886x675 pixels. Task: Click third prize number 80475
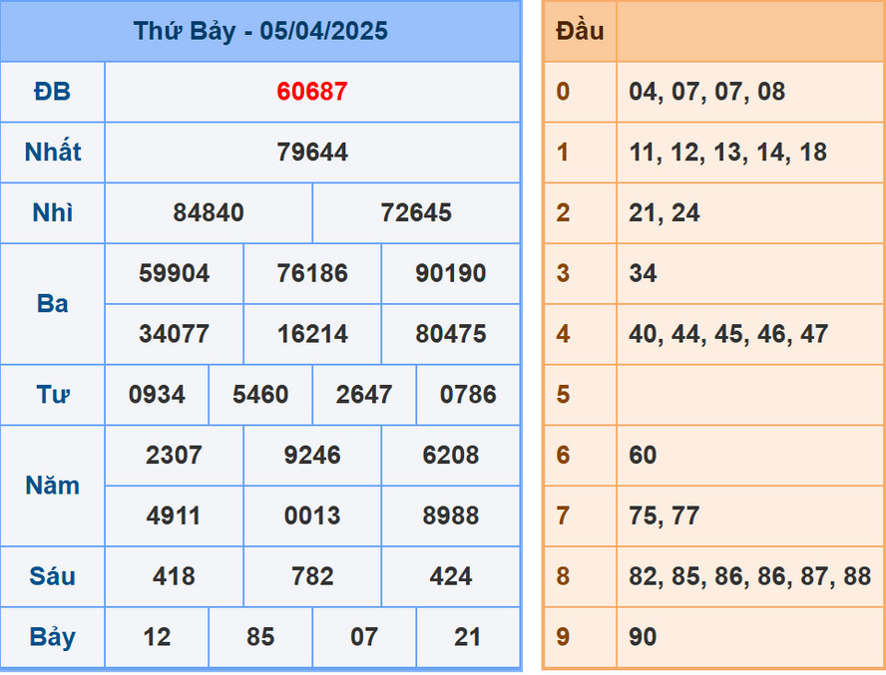(x=450, y=334)
